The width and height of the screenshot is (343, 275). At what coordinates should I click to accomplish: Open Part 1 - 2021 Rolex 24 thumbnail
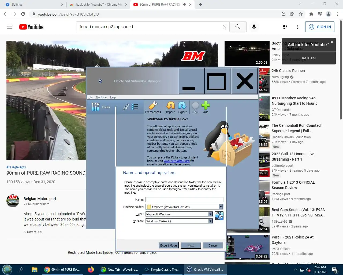tap(247, 247)
